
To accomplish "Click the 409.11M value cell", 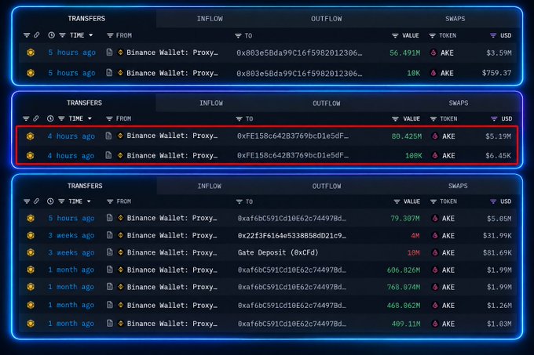I will [x=406, y=324].
